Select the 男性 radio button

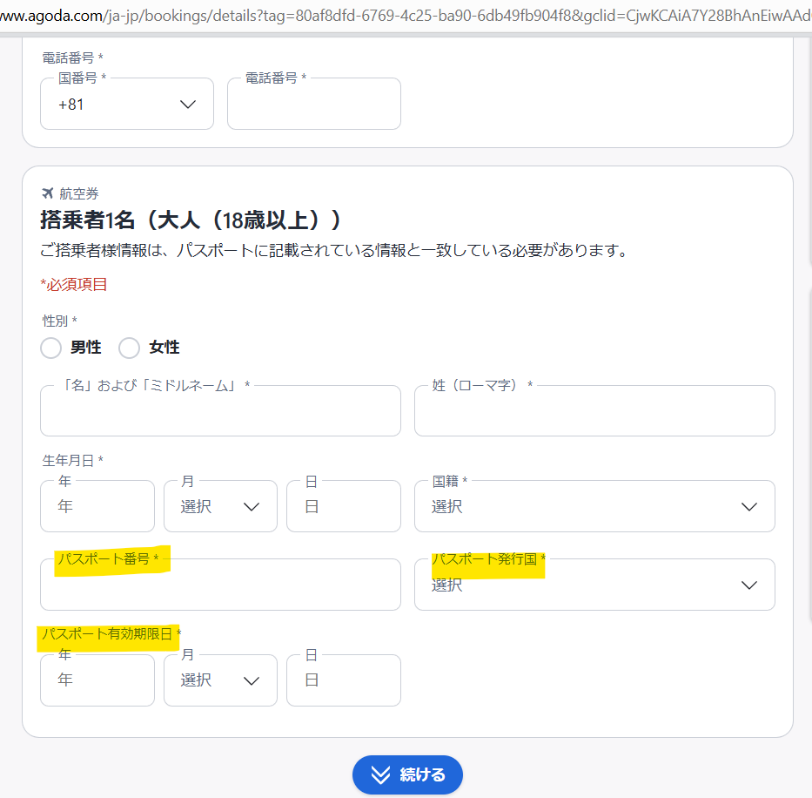pos(50,348)
